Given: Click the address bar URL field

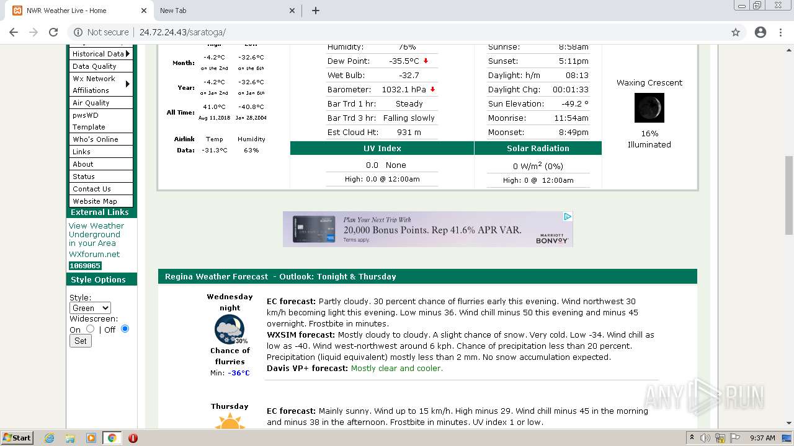Looking at the screenshot, I should click(x=397, y=32).
